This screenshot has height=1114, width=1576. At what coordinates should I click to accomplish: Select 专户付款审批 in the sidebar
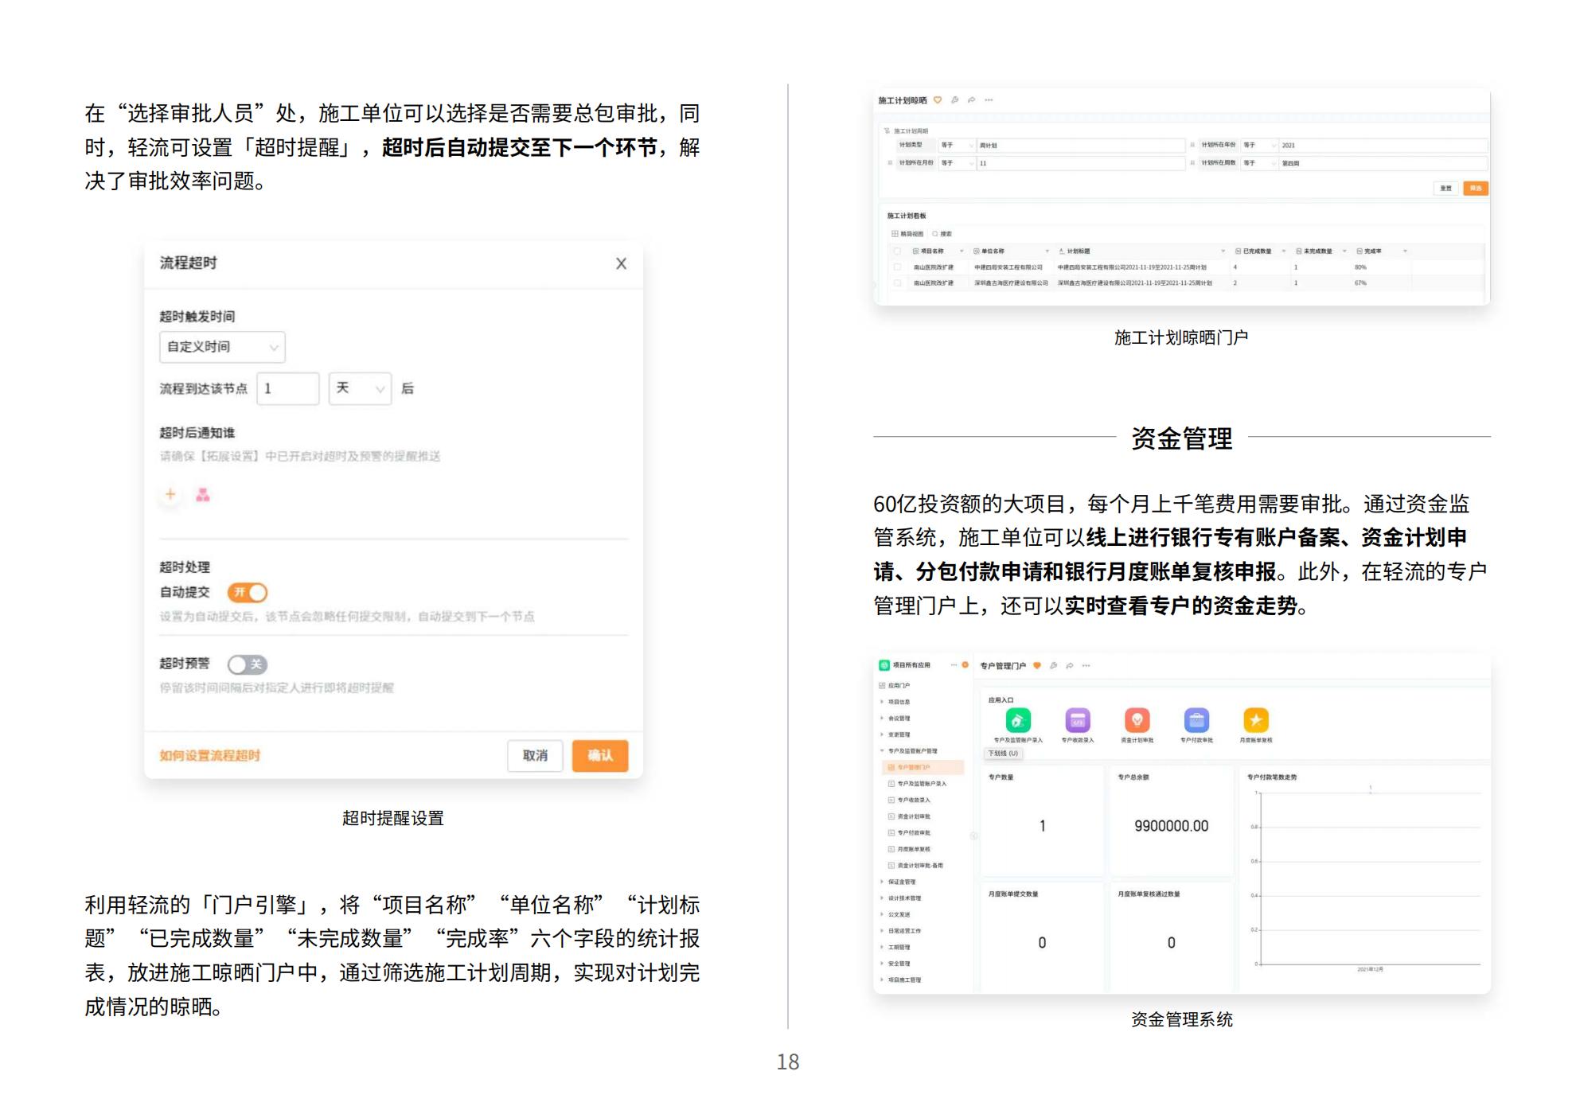[909, 833]
